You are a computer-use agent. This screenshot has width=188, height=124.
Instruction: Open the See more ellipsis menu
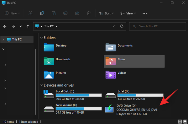(144, 13)
